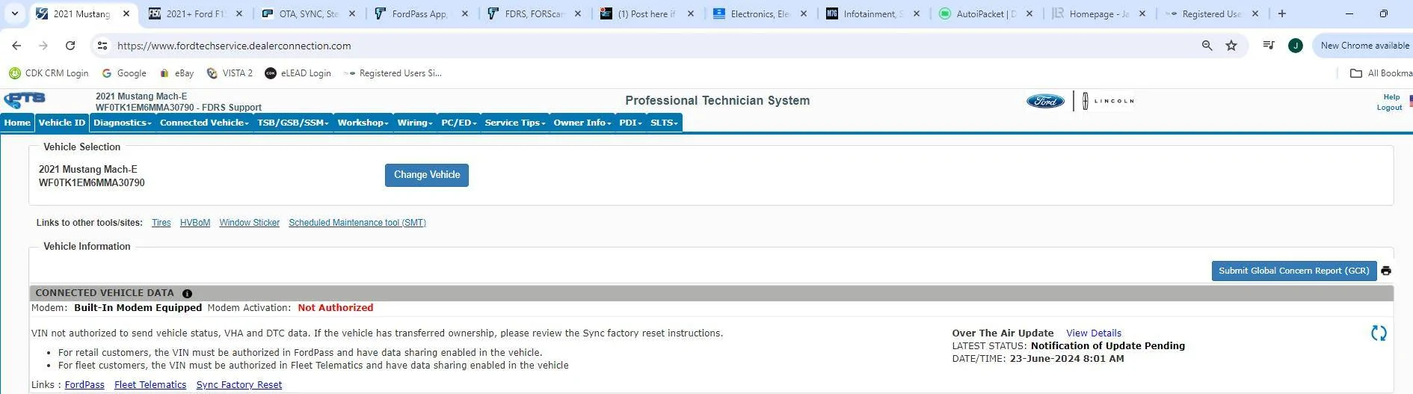Click the browser back arrow
The width and height of the screenshot is (1413, 394).
click(16, 46)
